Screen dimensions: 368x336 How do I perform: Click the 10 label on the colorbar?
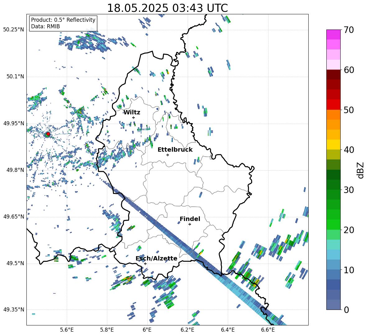tap(348, 270)
